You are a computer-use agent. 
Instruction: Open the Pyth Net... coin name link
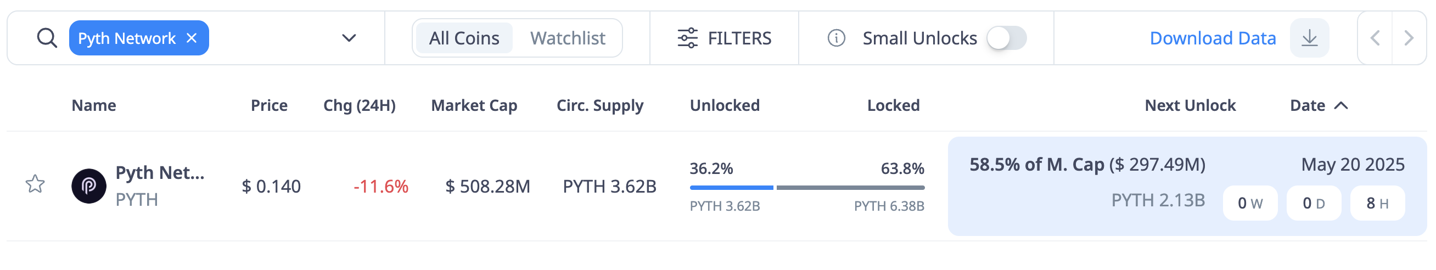pos(159,173)
